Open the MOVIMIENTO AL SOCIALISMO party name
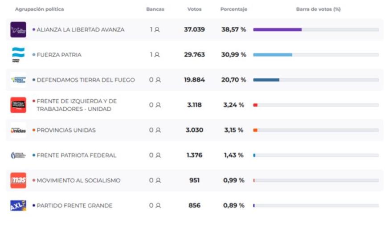The width and height of the screenshot is (392, 228). tap(78, 181)
